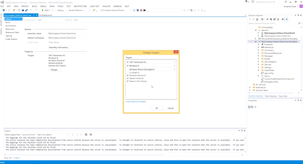303x164 pixels.
Task: Click the Assembly Information button
Action: 59,47
